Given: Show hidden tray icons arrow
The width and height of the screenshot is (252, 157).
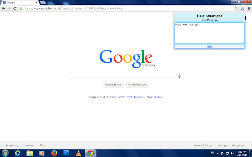Looking at the screenshot, I should coord(218,153).
